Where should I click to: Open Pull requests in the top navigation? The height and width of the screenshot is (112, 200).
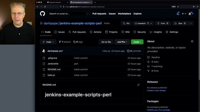99,14
